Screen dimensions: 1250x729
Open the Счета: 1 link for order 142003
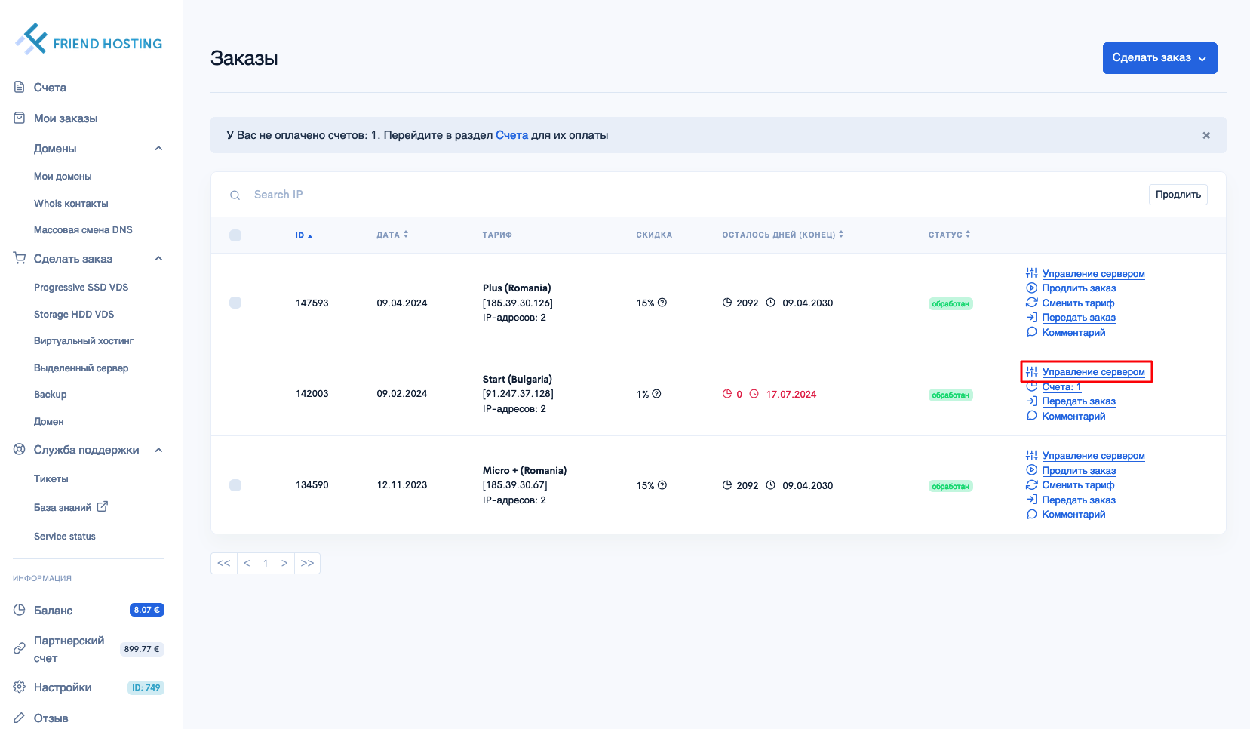click(1061, 387)
